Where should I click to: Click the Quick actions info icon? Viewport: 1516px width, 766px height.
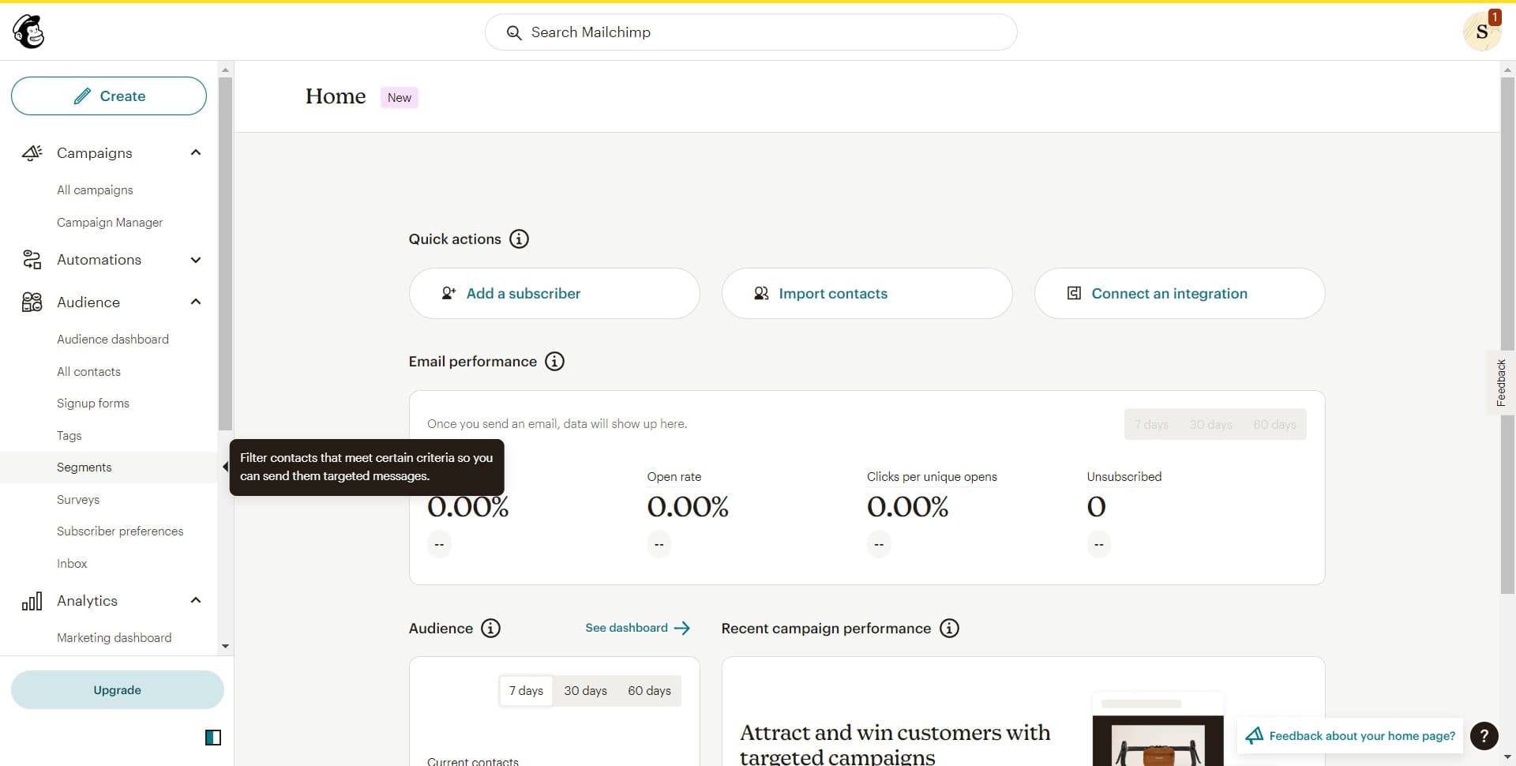(x=519, y=239)
